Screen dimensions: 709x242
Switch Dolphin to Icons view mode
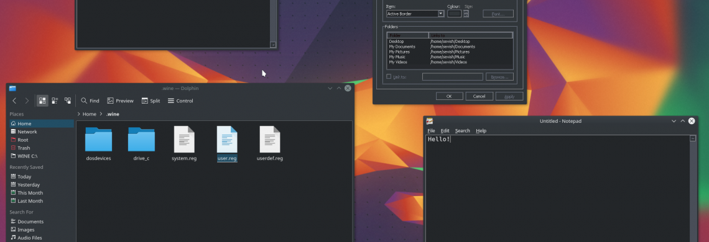(42, 101)
